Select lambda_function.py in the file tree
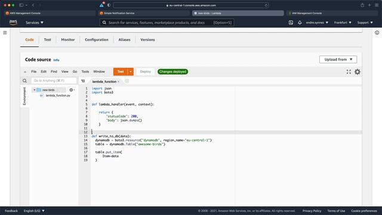Screen dimensions: 382x215 (x=58, y=96)
